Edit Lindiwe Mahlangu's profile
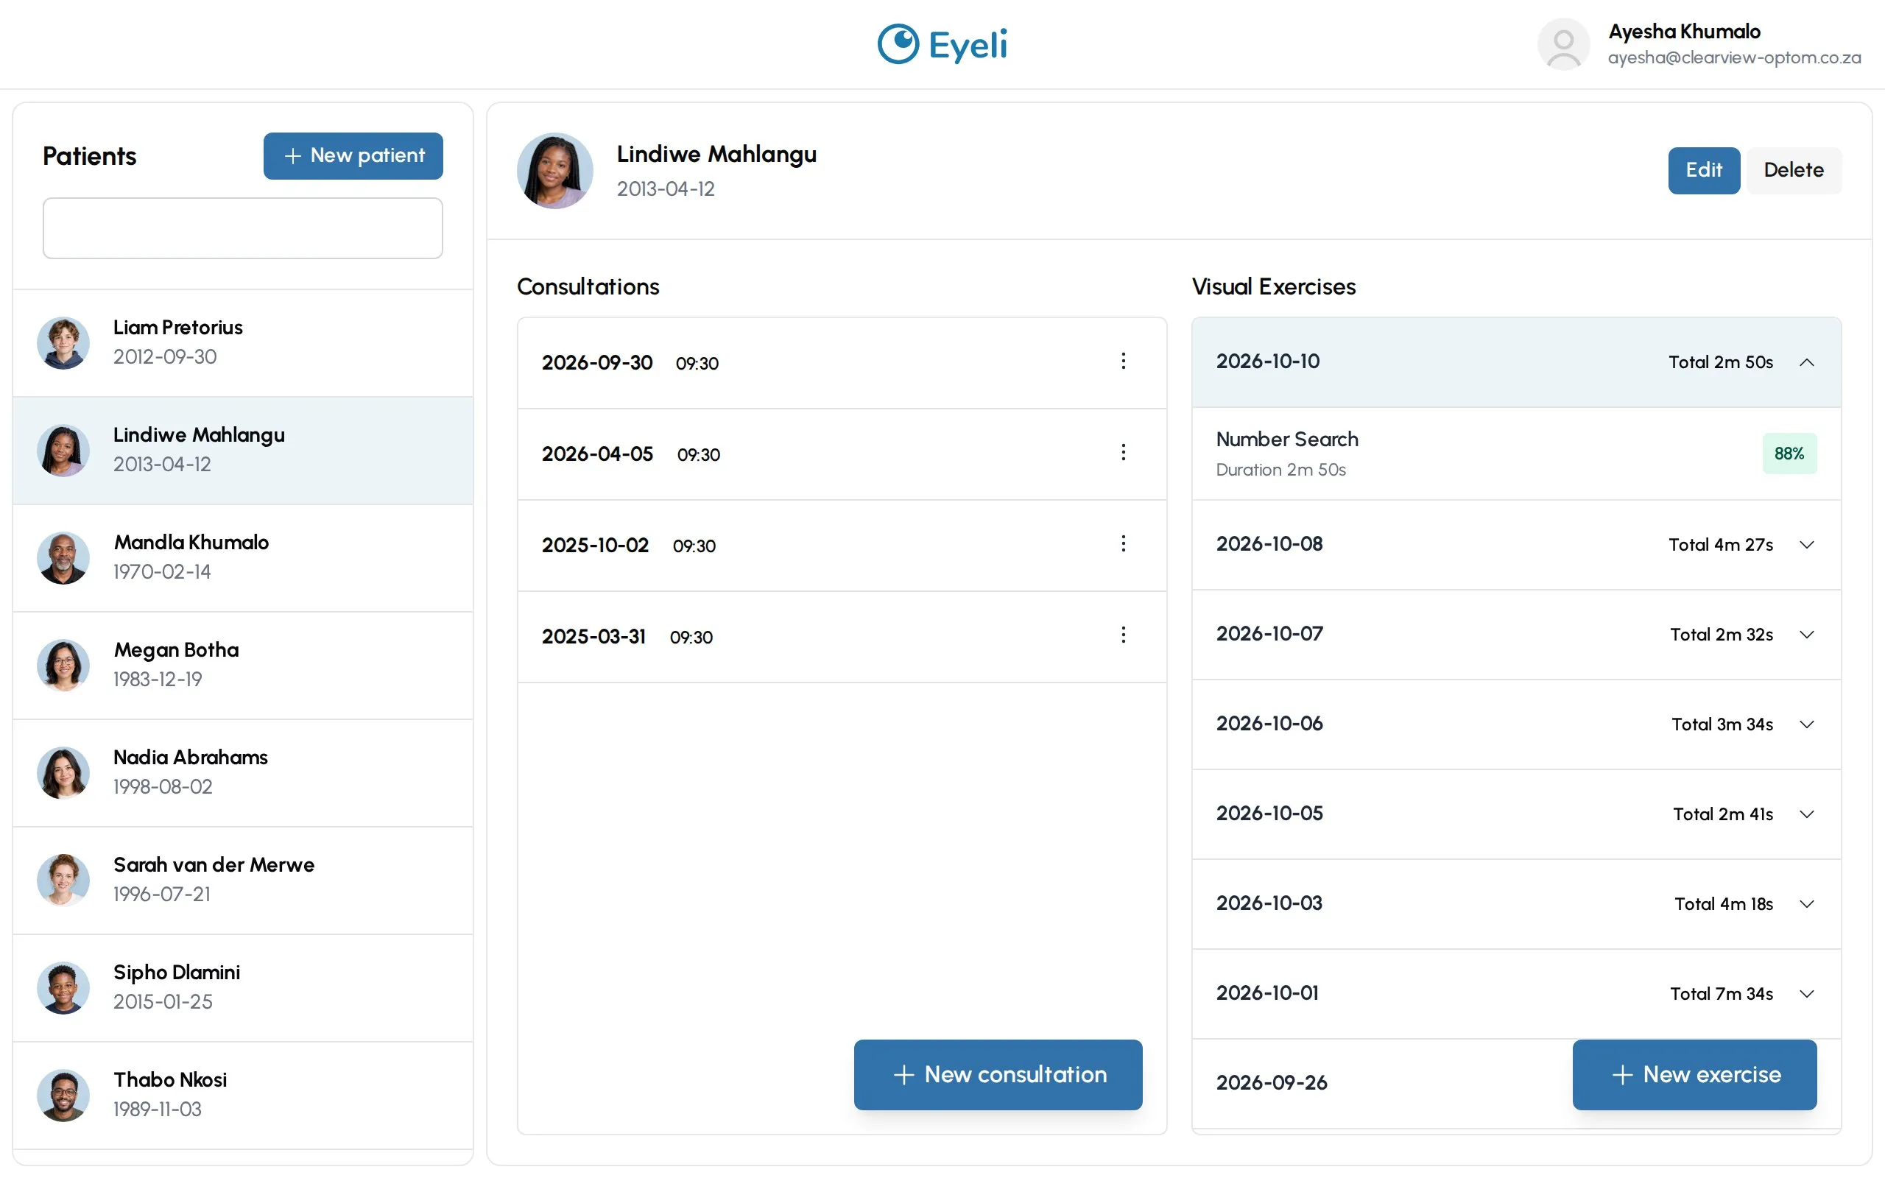The image size is (1885, 1178). point(1704,171)
